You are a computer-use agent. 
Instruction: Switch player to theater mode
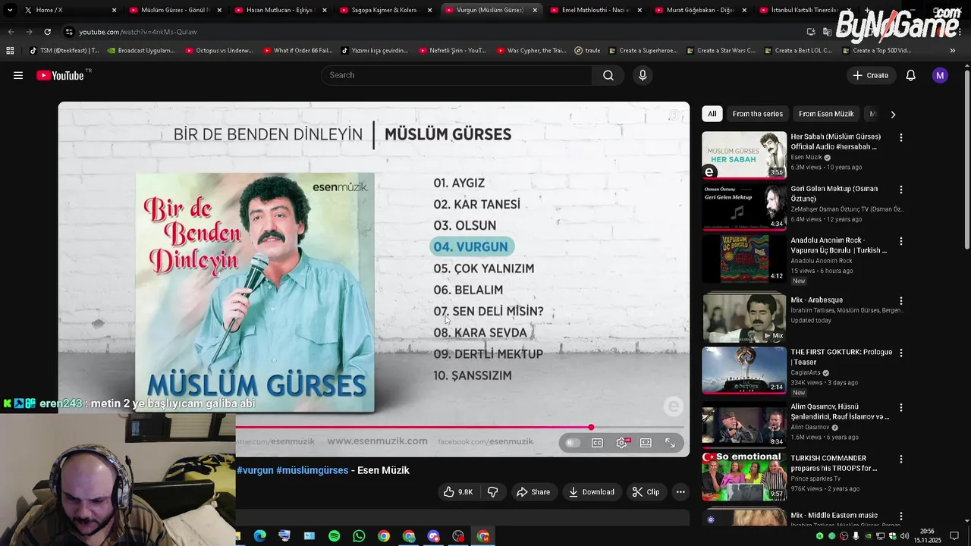pos(646,443)
